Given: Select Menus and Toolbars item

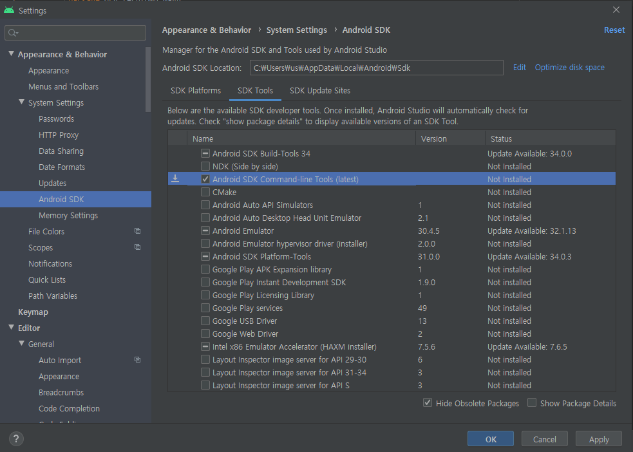Looking at the screenshot, I should point(63,86).
